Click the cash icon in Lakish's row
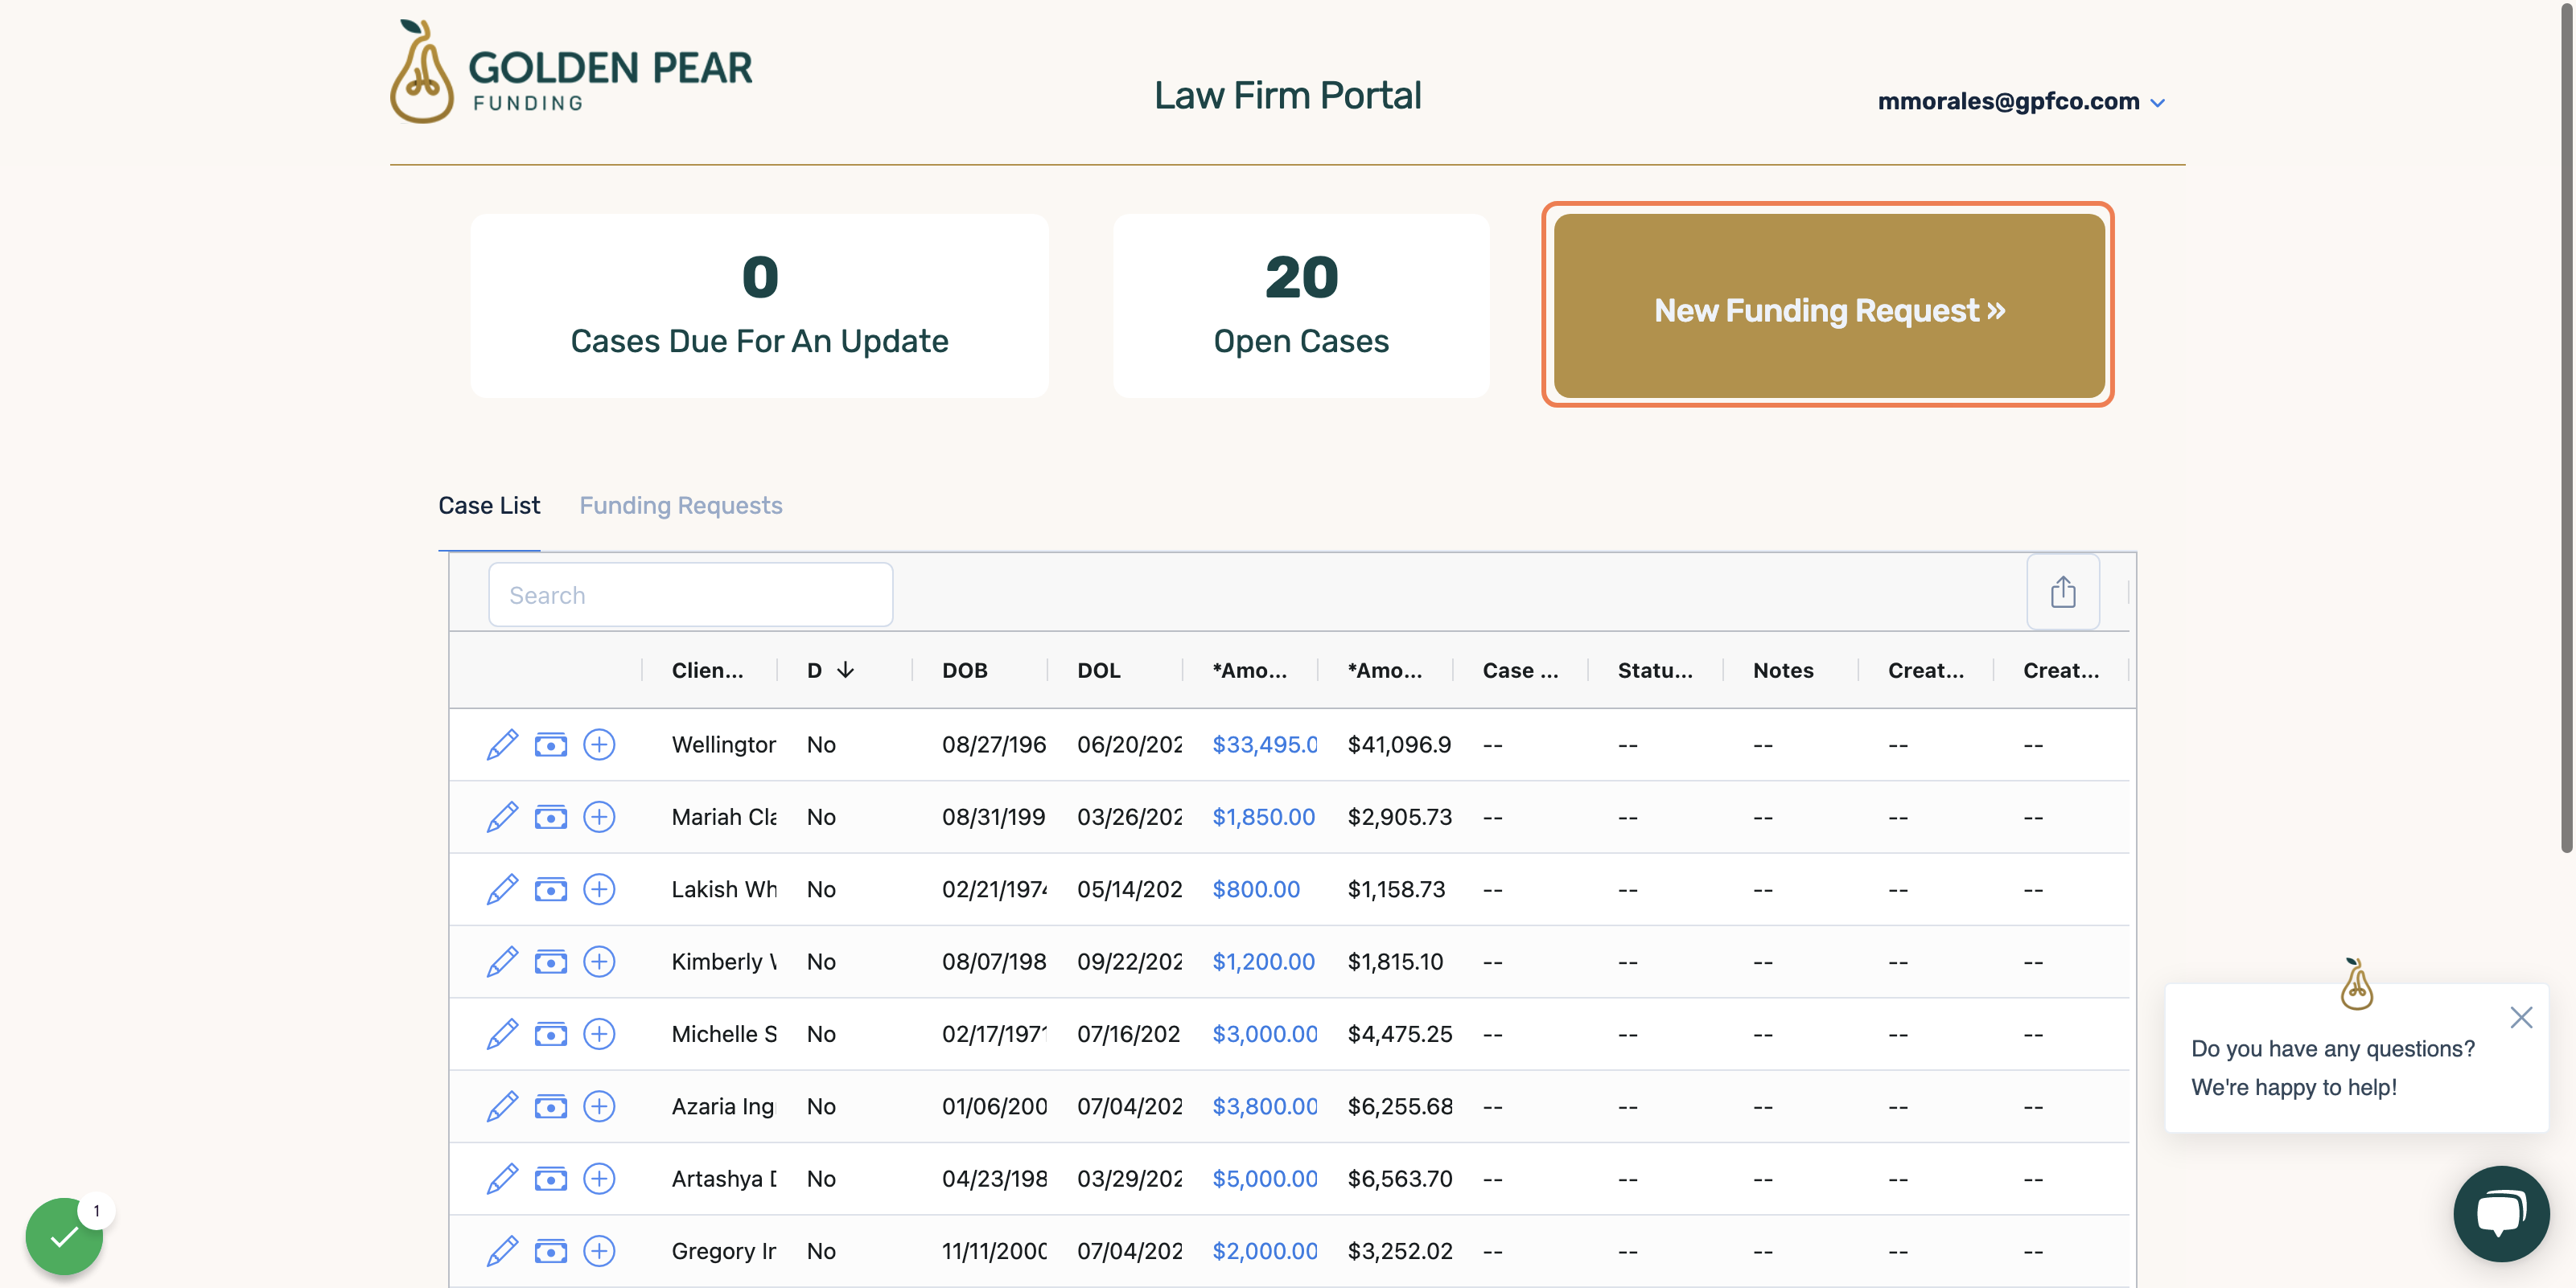The image size is (2576, 1288). (x=551, y=889)
